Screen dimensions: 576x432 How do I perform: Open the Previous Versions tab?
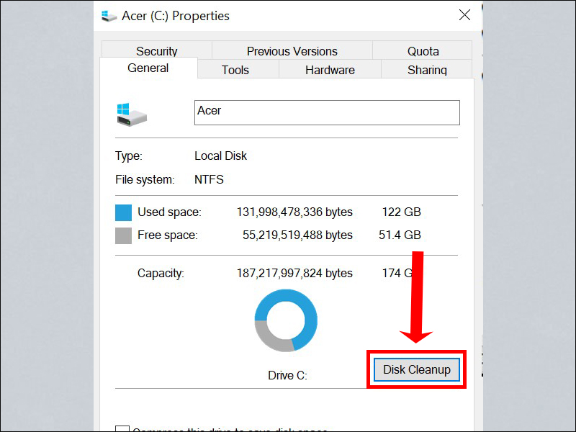point(292,51)
